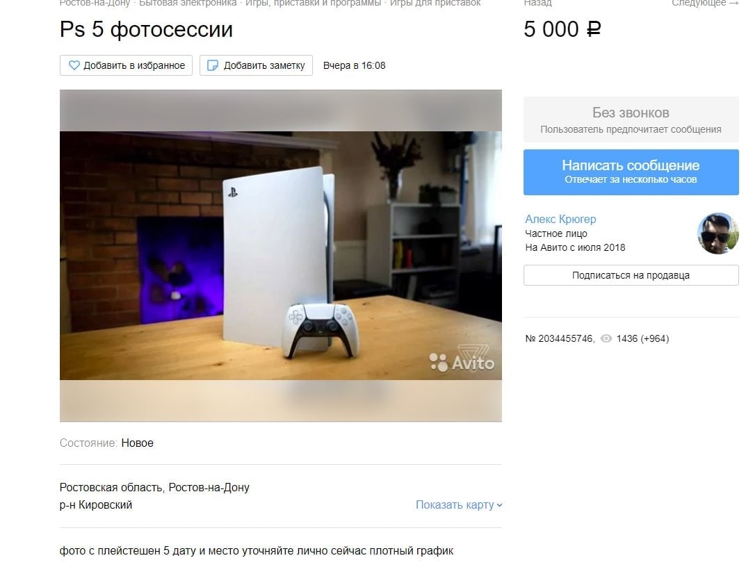The image size is (753, 567).
Task: Open seller profile link Алекс Крюгер
Action: tap(560, 219)
